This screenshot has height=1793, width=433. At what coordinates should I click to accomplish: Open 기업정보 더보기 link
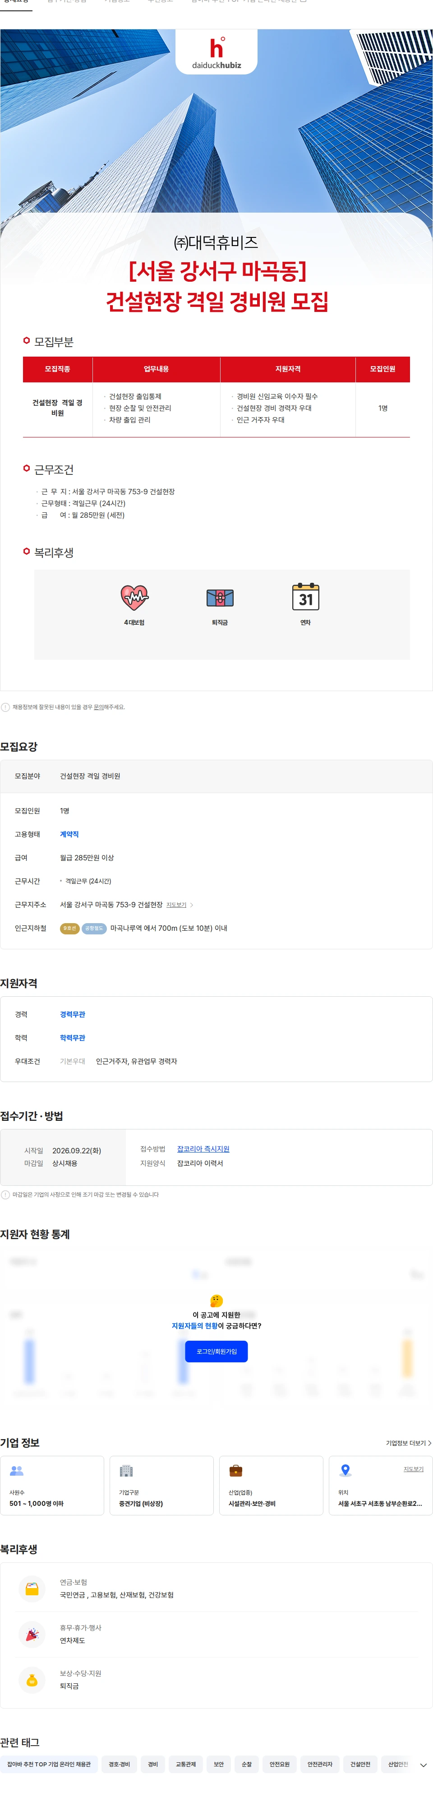[408, 1443]
